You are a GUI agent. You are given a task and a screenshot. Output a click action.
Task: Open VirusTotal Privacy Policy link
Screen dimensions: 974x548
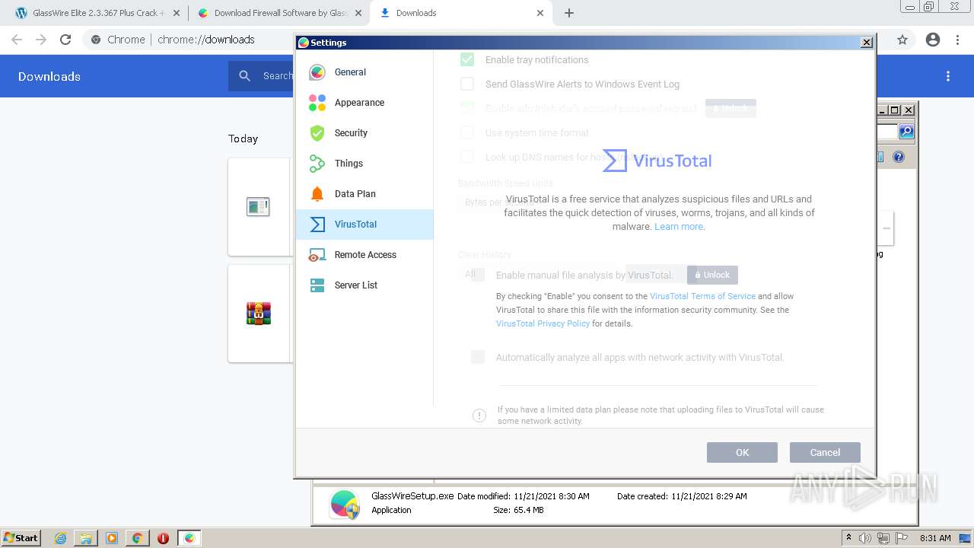pos(543,323)
